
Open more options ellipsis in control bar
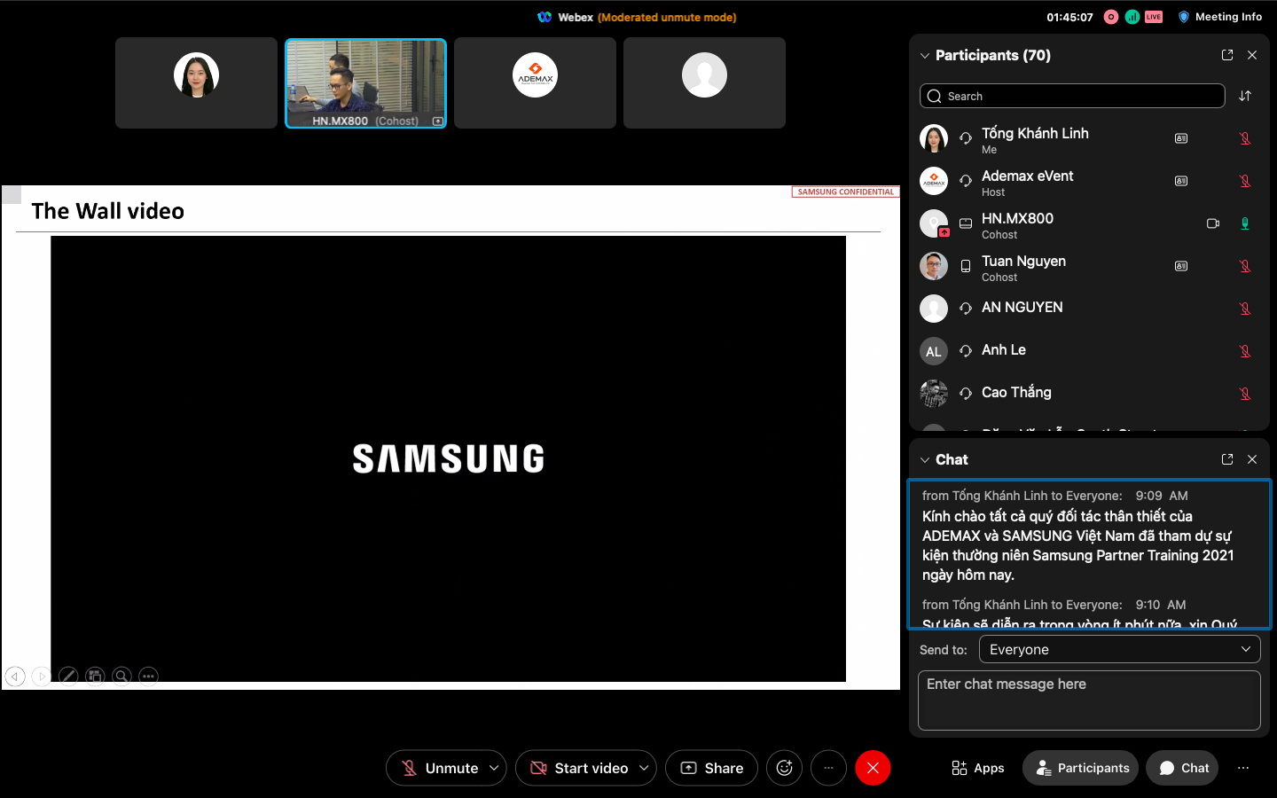(x=828, y=768)
